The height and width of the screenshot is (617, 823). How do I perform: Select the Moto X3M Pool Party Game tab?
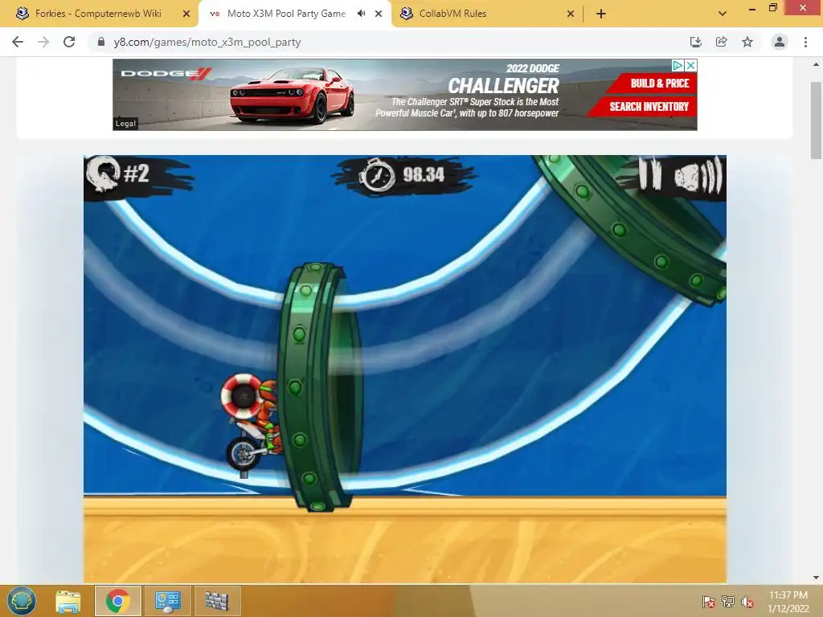286,14
